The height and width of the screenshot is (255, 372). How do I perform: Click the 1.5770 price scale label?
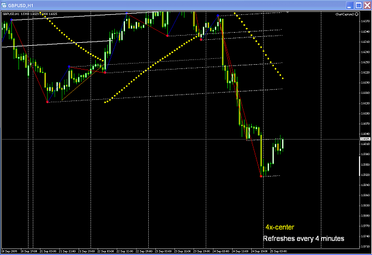(365, 226)
